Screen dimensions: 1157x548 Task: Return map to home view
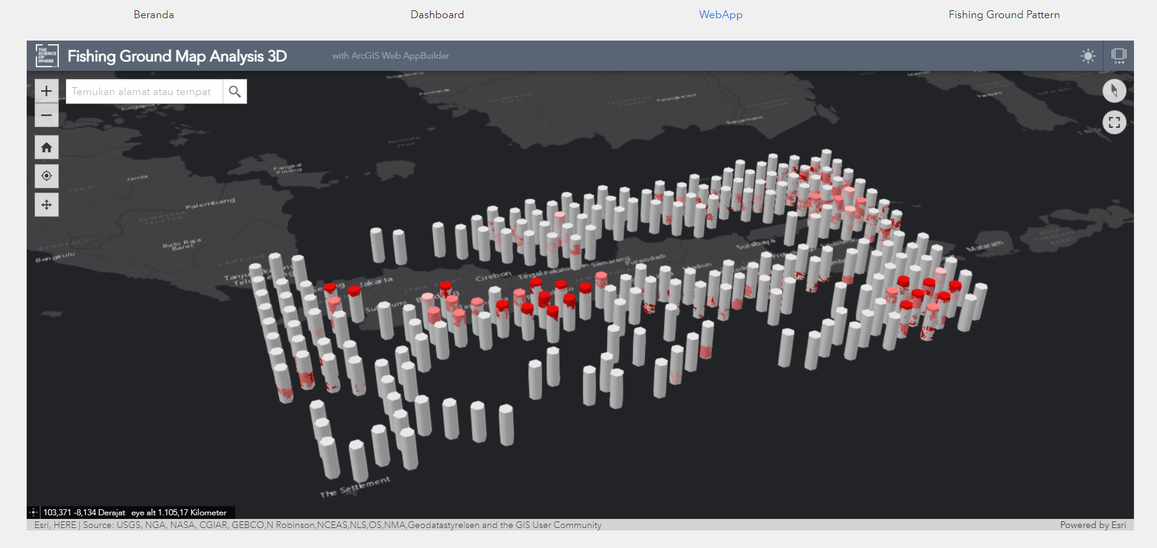47,147
